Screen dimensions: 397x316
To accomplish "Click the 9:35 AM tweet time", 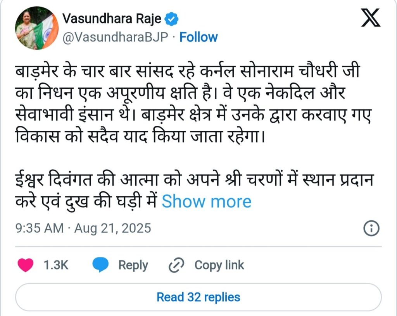I will [39, 228].
